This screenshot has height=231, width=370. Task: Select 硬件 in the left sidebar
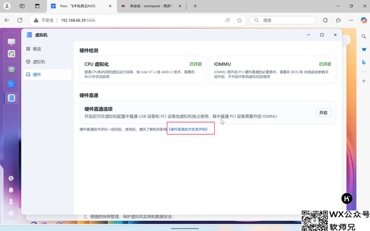coord(47,74)
